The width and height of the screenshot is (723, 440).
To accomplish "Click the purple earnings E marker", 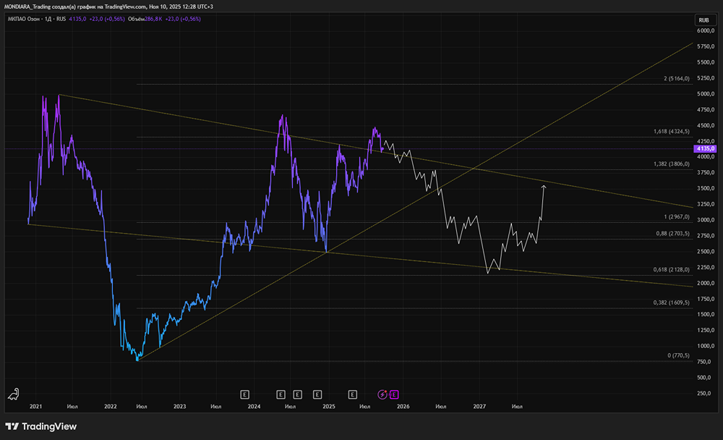I will pos(394,394).
